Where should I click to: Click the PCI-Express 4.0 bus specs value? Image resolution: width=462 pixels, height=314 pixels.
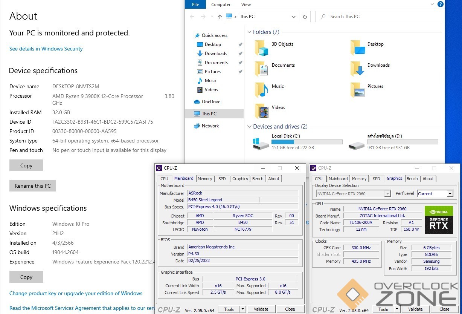point(242,207)
